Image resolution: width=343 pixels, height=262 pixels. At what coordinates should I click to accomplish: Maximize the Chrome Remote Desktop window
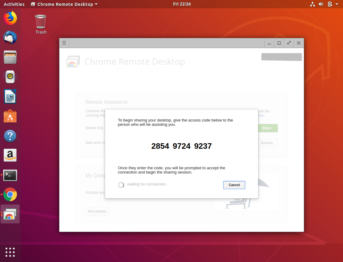[x=279, y=43]
